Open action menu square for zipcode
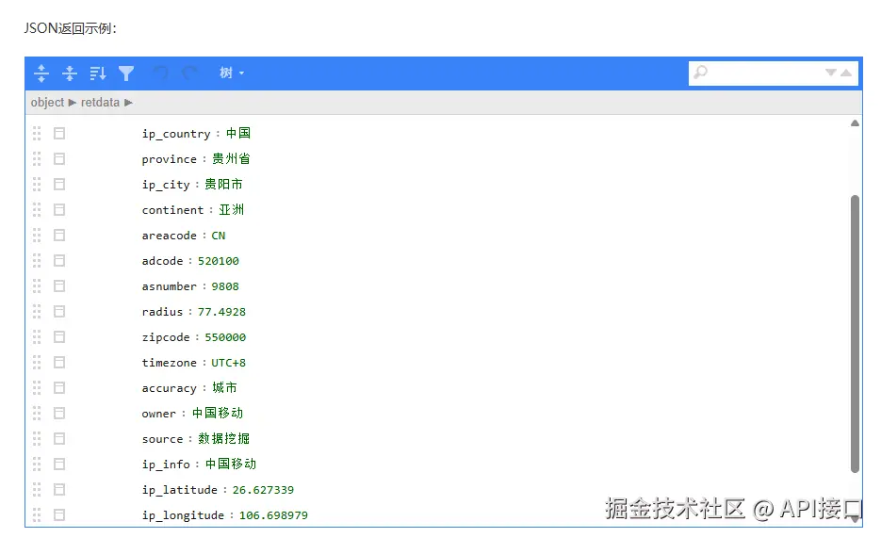Viewport: 881px width, 538px height. click(x=59, y=337)
